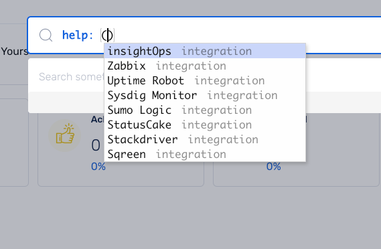Select Stackdriver integration entry
Viewport: 381px width, 249px height.
click(205, 139)
